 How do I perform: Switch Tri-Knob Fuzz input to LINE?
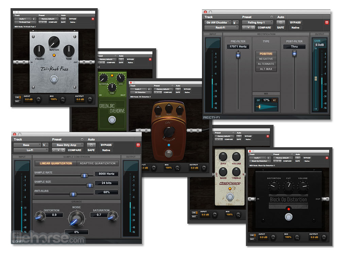pos(18,97)
